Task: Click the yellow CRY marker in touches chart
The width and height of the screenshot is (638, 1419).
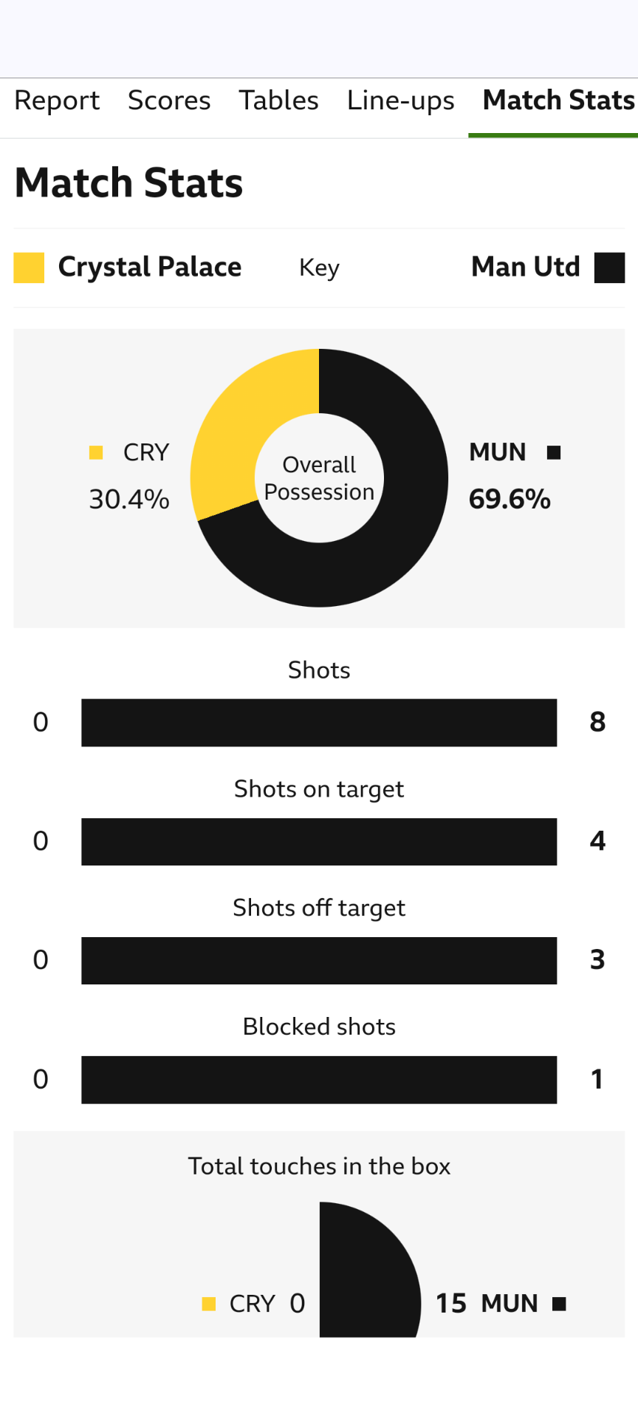Action: (209, 1304)
